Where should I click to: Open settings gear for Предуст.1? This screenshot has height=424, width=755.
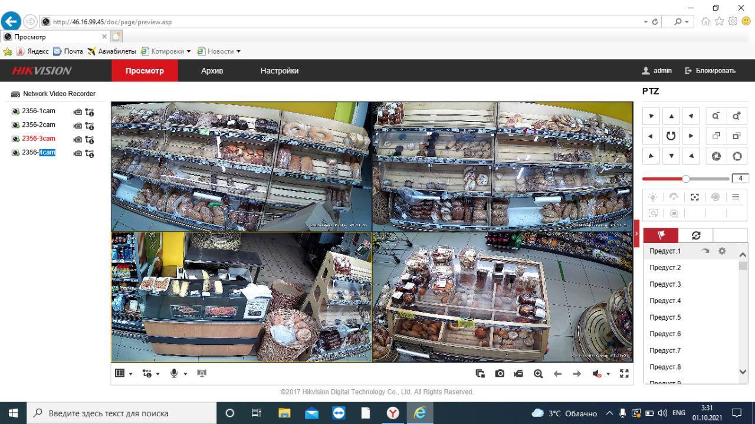[x=722, y=251]
